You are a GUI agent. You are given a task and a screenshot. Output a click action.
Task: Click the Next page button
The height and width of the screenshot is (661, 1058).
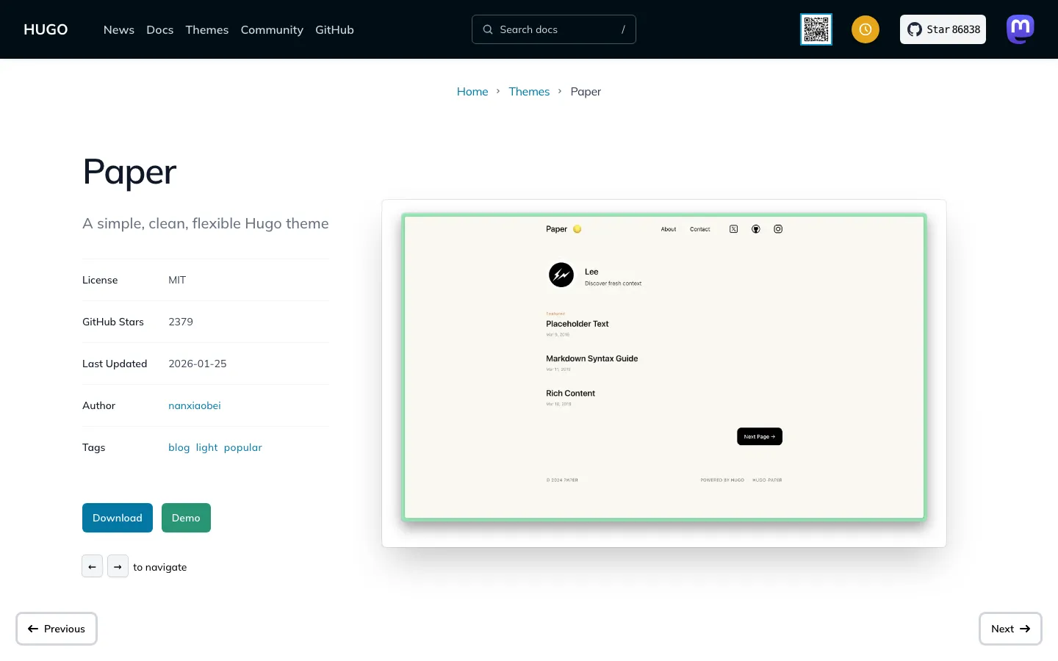point(1010,629)
